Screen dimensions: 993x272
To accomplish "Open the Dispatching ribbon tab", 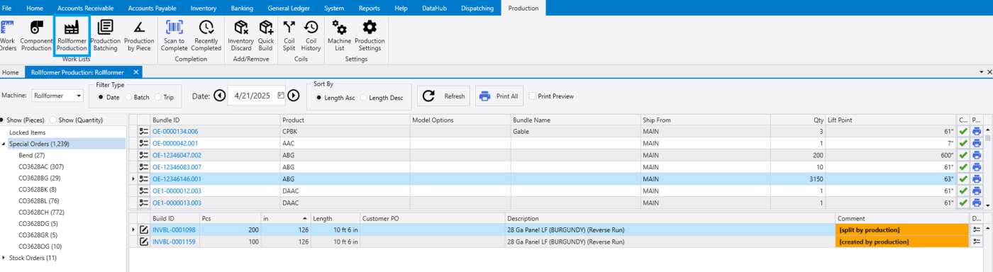I will 477,8.
